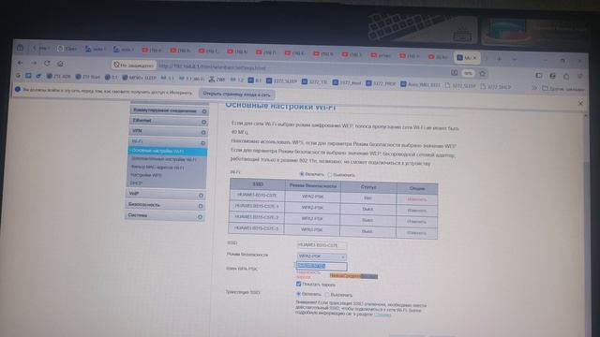Add page to favorites with star icon

(483, 73)
